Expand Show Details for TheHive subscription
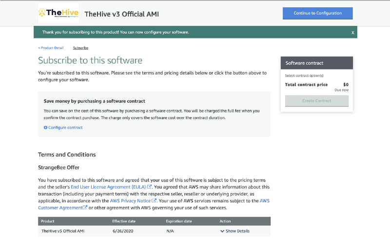390x251 pixels. [x=237, y=231]
